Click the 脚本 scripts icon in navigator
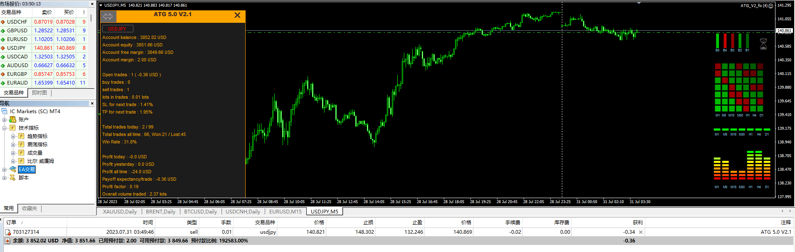795x252 pixels. click(x=13, y=178)
